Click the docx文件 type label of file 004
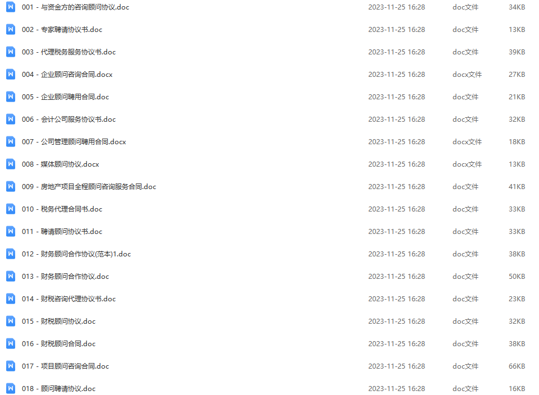Viewport: 539px width, 395px height. 467,74
